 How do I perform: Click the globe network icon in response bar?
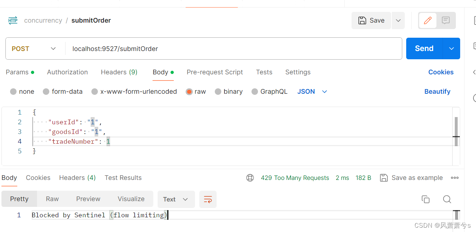250,177
